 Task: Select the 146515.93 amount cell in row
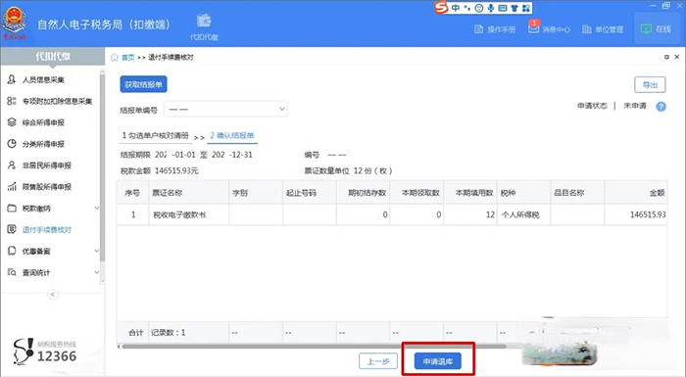click(636, 214)
